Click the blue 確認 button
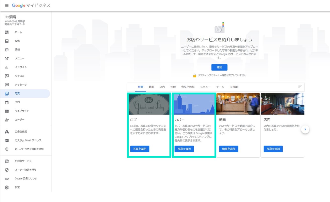Screen dimensions: 330x202 219,67
